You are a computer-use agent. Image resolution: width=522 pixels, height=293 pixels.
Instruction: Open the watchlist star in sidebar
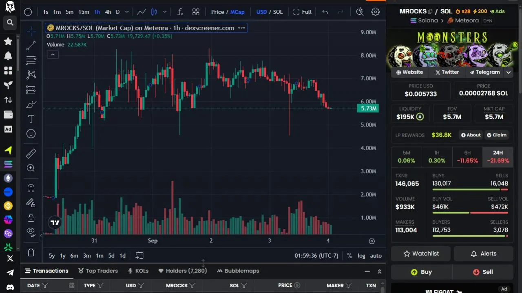pos(8,41)
